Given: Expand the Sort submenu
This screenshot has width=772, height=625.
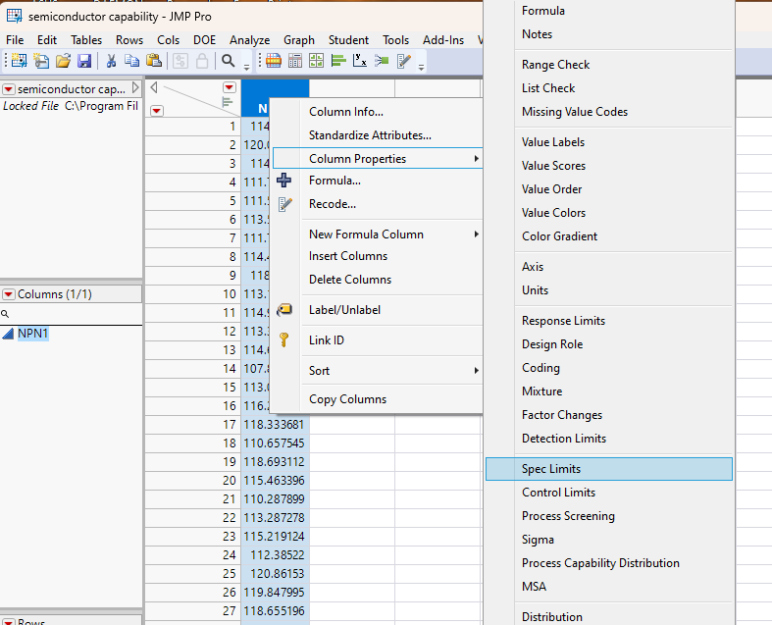Looking at the screenshot, I should point(391,370).
